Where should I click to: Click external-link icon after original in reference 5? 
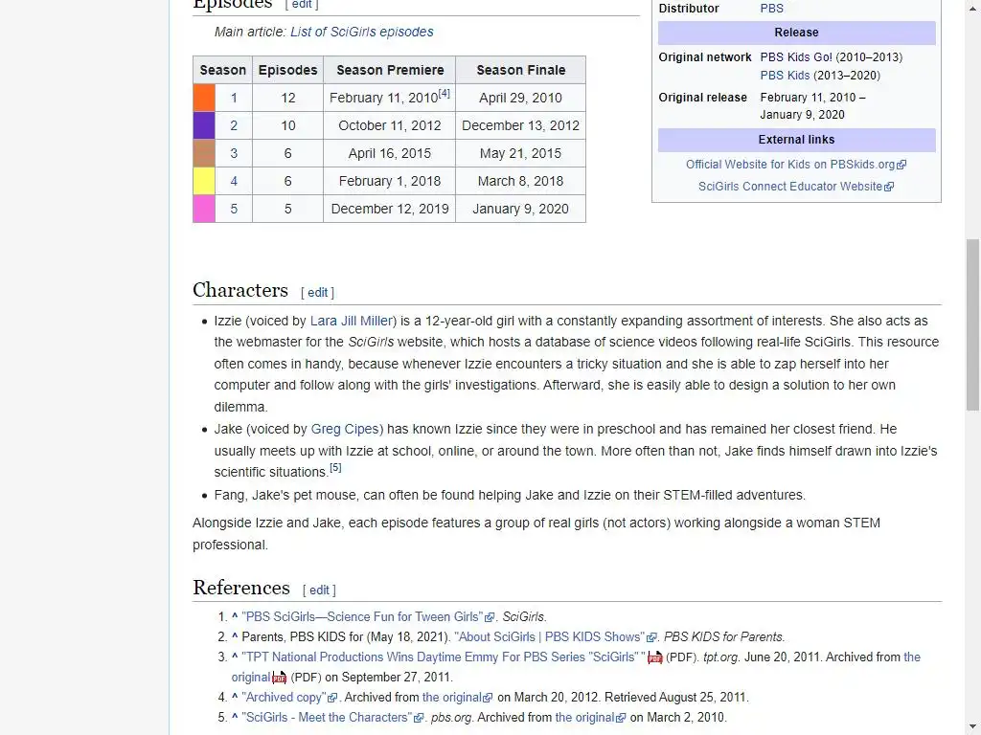pos(621,718)
